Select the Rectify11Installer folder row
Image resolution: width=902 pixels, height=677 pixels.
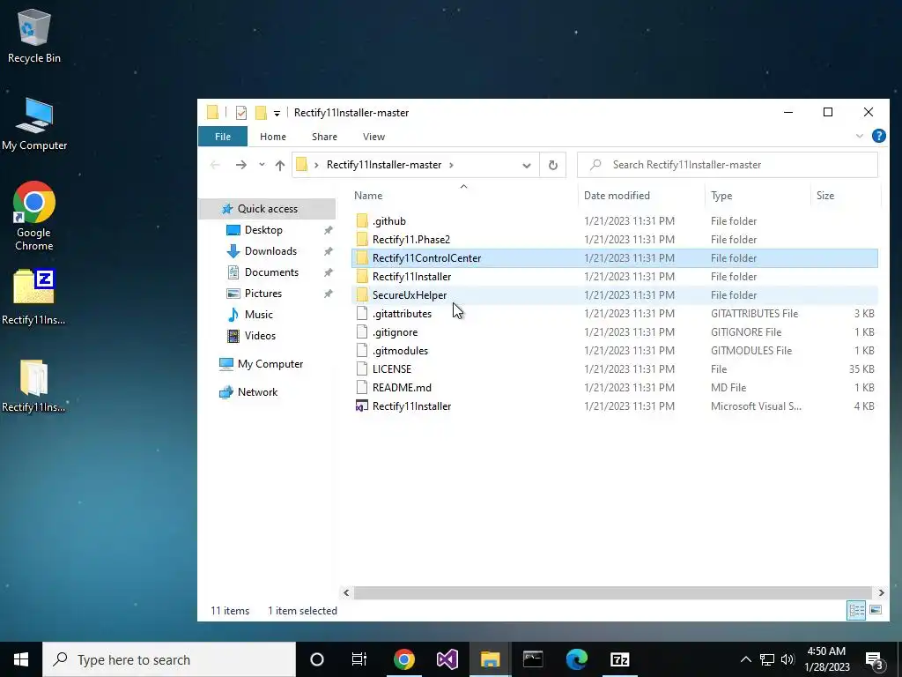click(614, 276)
